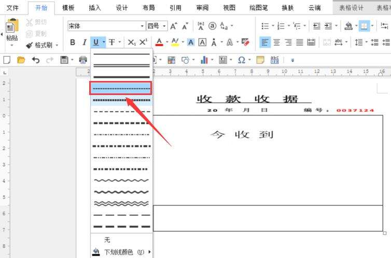Viewport: 391px width, 258px height.
Task: Open the font size 四号 dropdown
Action: coord(164,26)
